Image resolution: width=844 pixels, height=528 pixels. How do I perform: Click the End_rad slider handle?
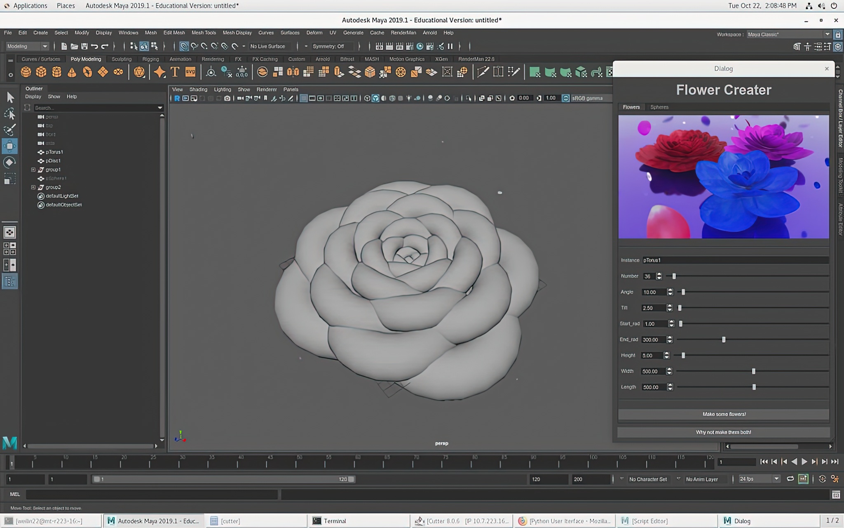[x=724, y=339]
